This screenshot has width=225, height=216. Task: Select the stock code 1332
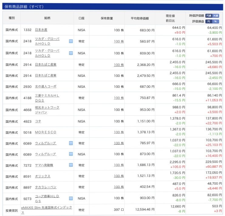pyautogui.click(x=27, y=30)
